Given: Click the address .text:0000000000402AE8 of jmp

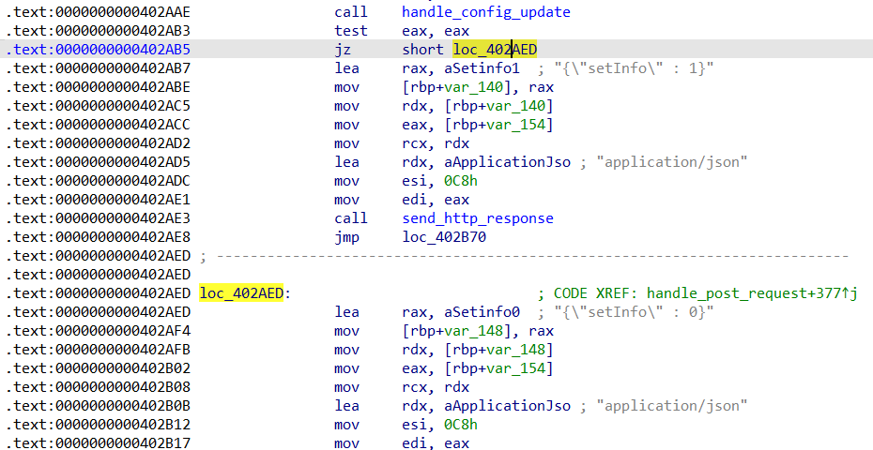Looking at the screenshot, I should (99, 237).
